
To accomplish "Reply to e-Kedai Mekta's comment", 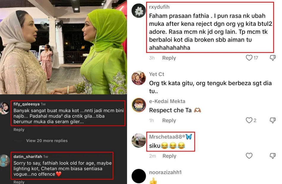I will pyautogui.click(x=169, y=120).
